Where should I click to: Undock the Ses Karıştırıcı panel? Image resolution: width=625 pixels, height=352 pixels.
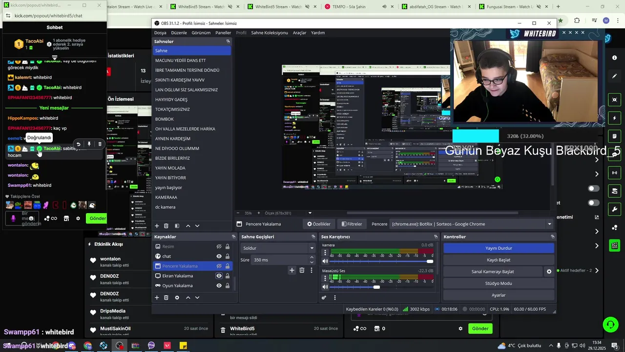click(435, 237)
